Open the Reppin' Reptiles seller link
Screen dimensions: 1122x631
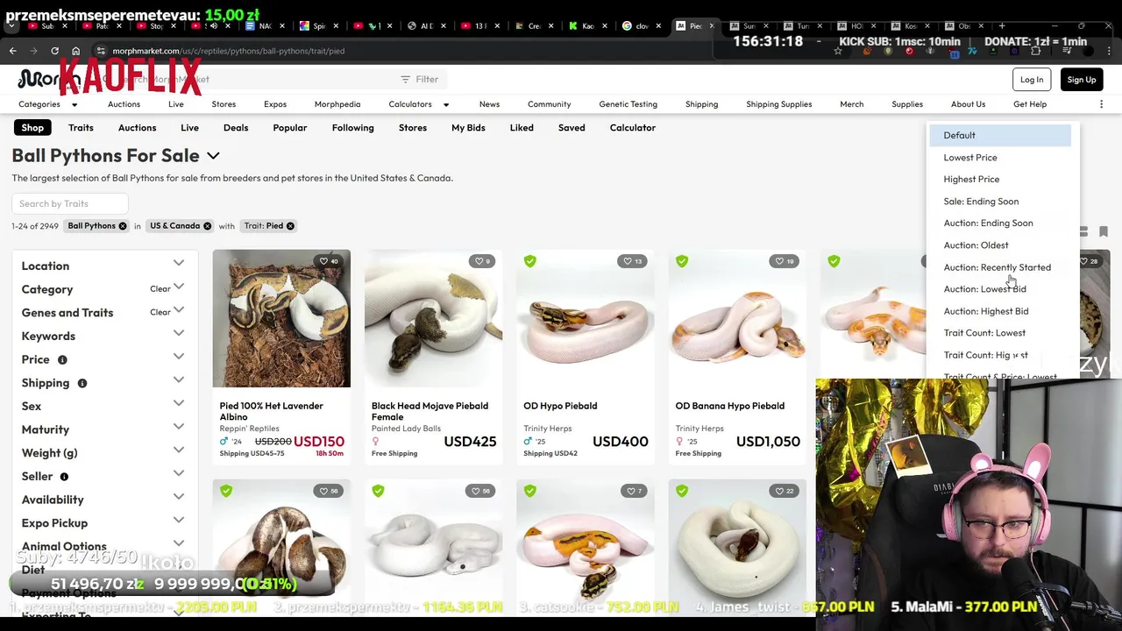(250, 429)
